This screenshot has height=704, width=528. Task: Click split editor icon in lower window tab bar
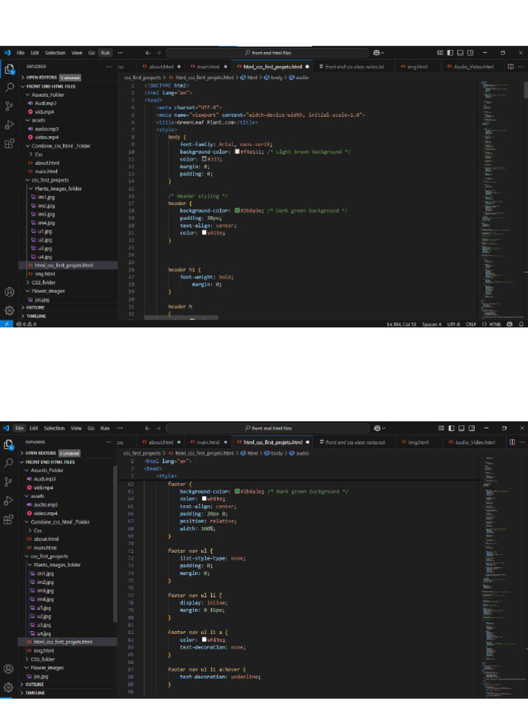point(511,442)
